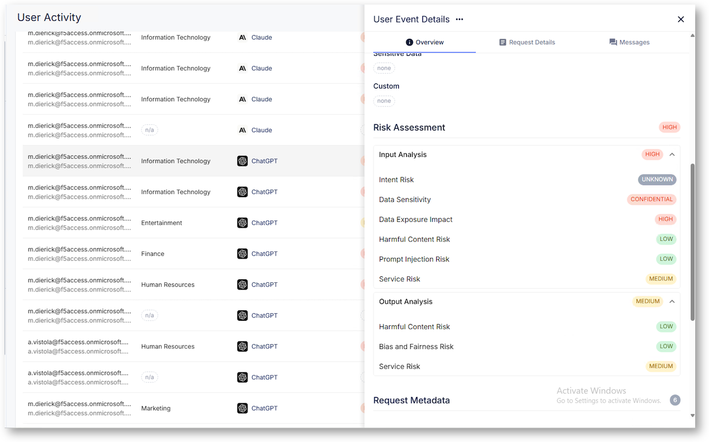Go to the Messages tab

[630, 42]
